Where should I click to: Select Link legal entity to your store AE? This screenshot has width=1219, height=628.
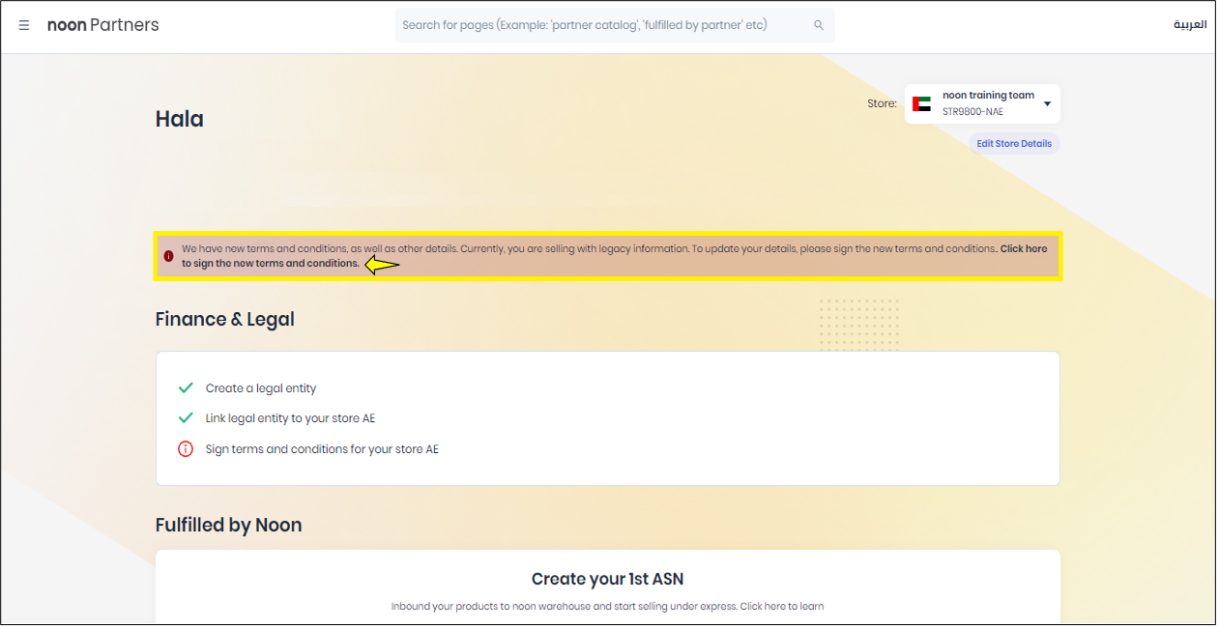pyautogui.click(x=290, y=418)
